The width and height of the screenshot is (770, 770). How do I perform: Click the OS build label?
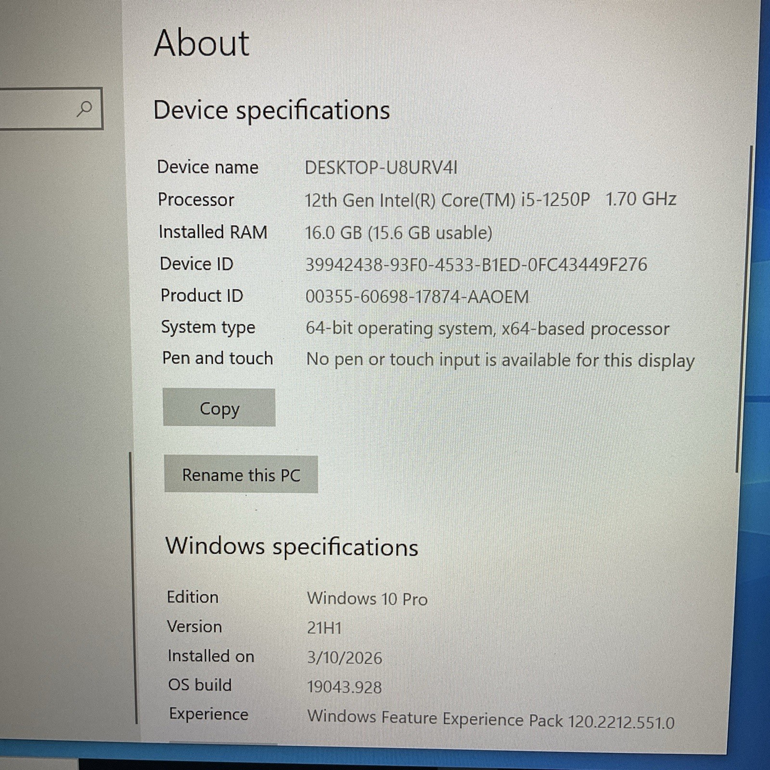[x=200, y=685]
